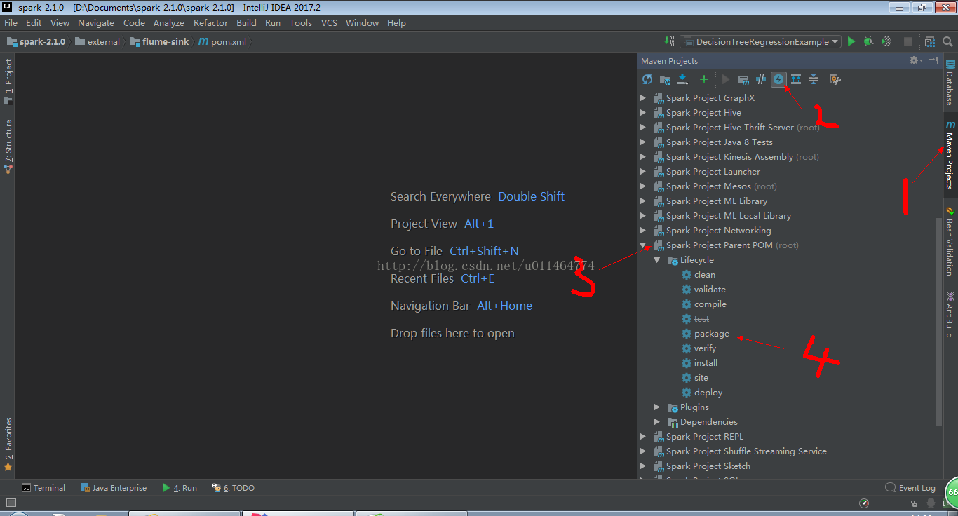
Task: Open Maven Settings wrench icon
Action: click(x=835, y=80)
